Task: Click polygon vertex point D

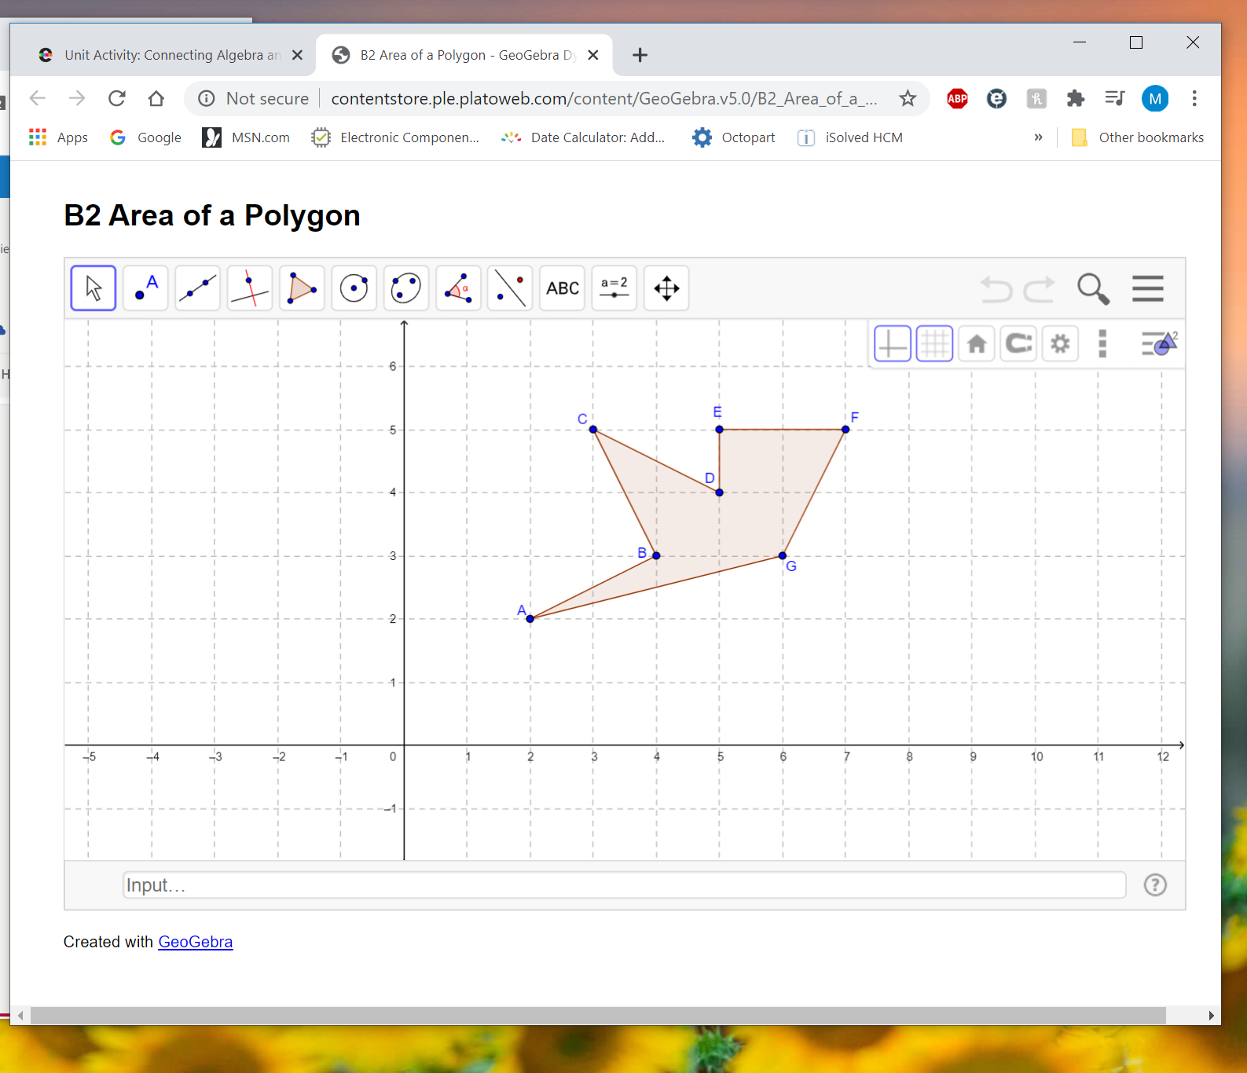Action: click(x=719, y=493)
